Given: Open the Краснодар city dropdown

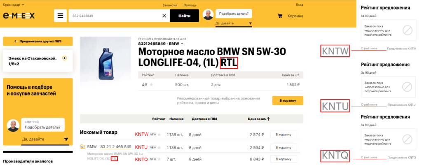Looking at the screenshot, I should click(x=14, y=5).
